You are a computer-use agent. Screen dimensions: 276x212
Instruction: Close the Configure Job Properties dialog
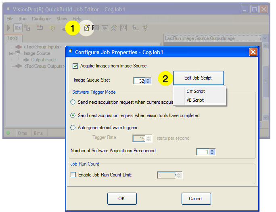pyautogui.click(x=253, y=52)
